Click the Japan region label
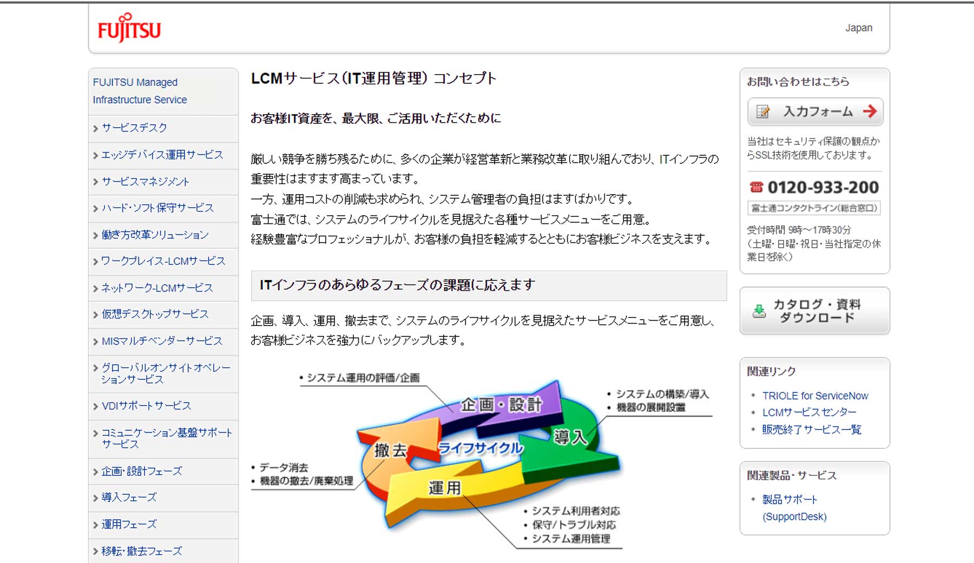Image resolution: width=974 pixels, height=563 pixels. [859, 28]
